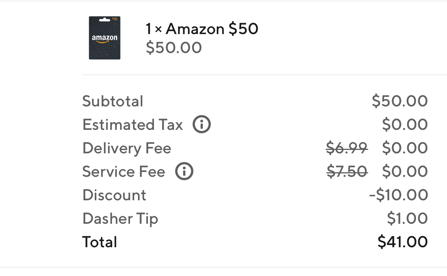
Task: Click the Dasher Tip label
Action: point(120,219)
